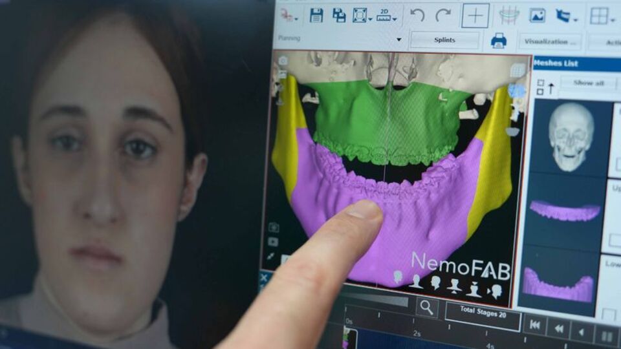The image size is (621, 349).
Task: Toggle the checkbox beside the upper mesh
Action: (615, 240)
